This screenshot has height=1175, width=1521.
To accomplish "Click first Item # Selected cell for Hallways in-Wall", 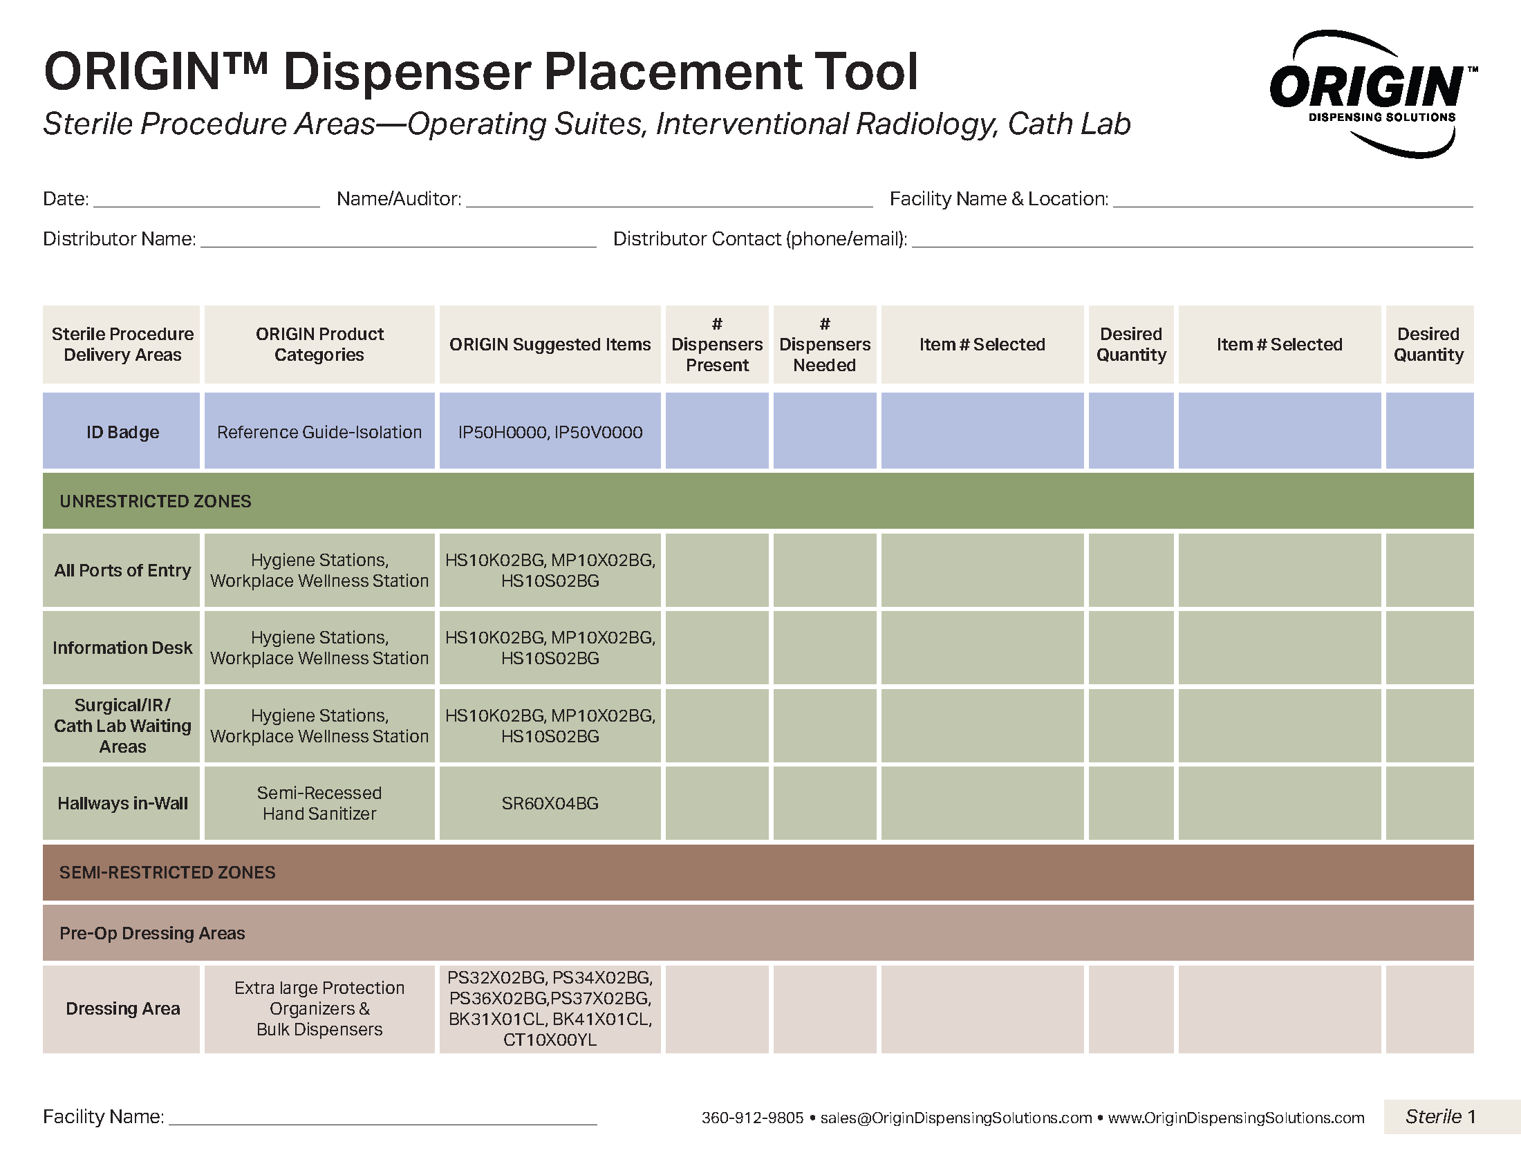I will (x=982, y=802).
